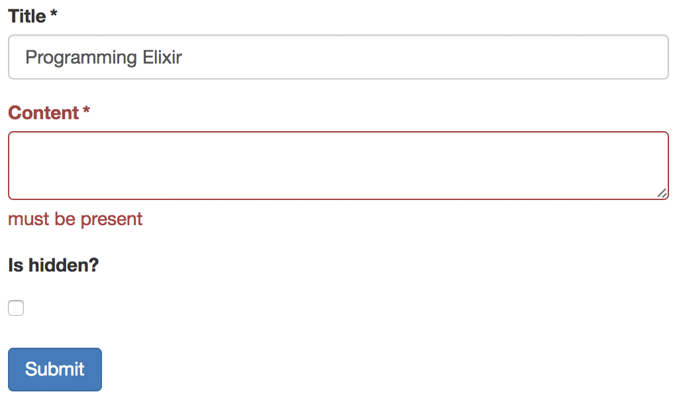677x406 pixels.
Task: Click the word Is in hidden label
Action: [15, 265]
